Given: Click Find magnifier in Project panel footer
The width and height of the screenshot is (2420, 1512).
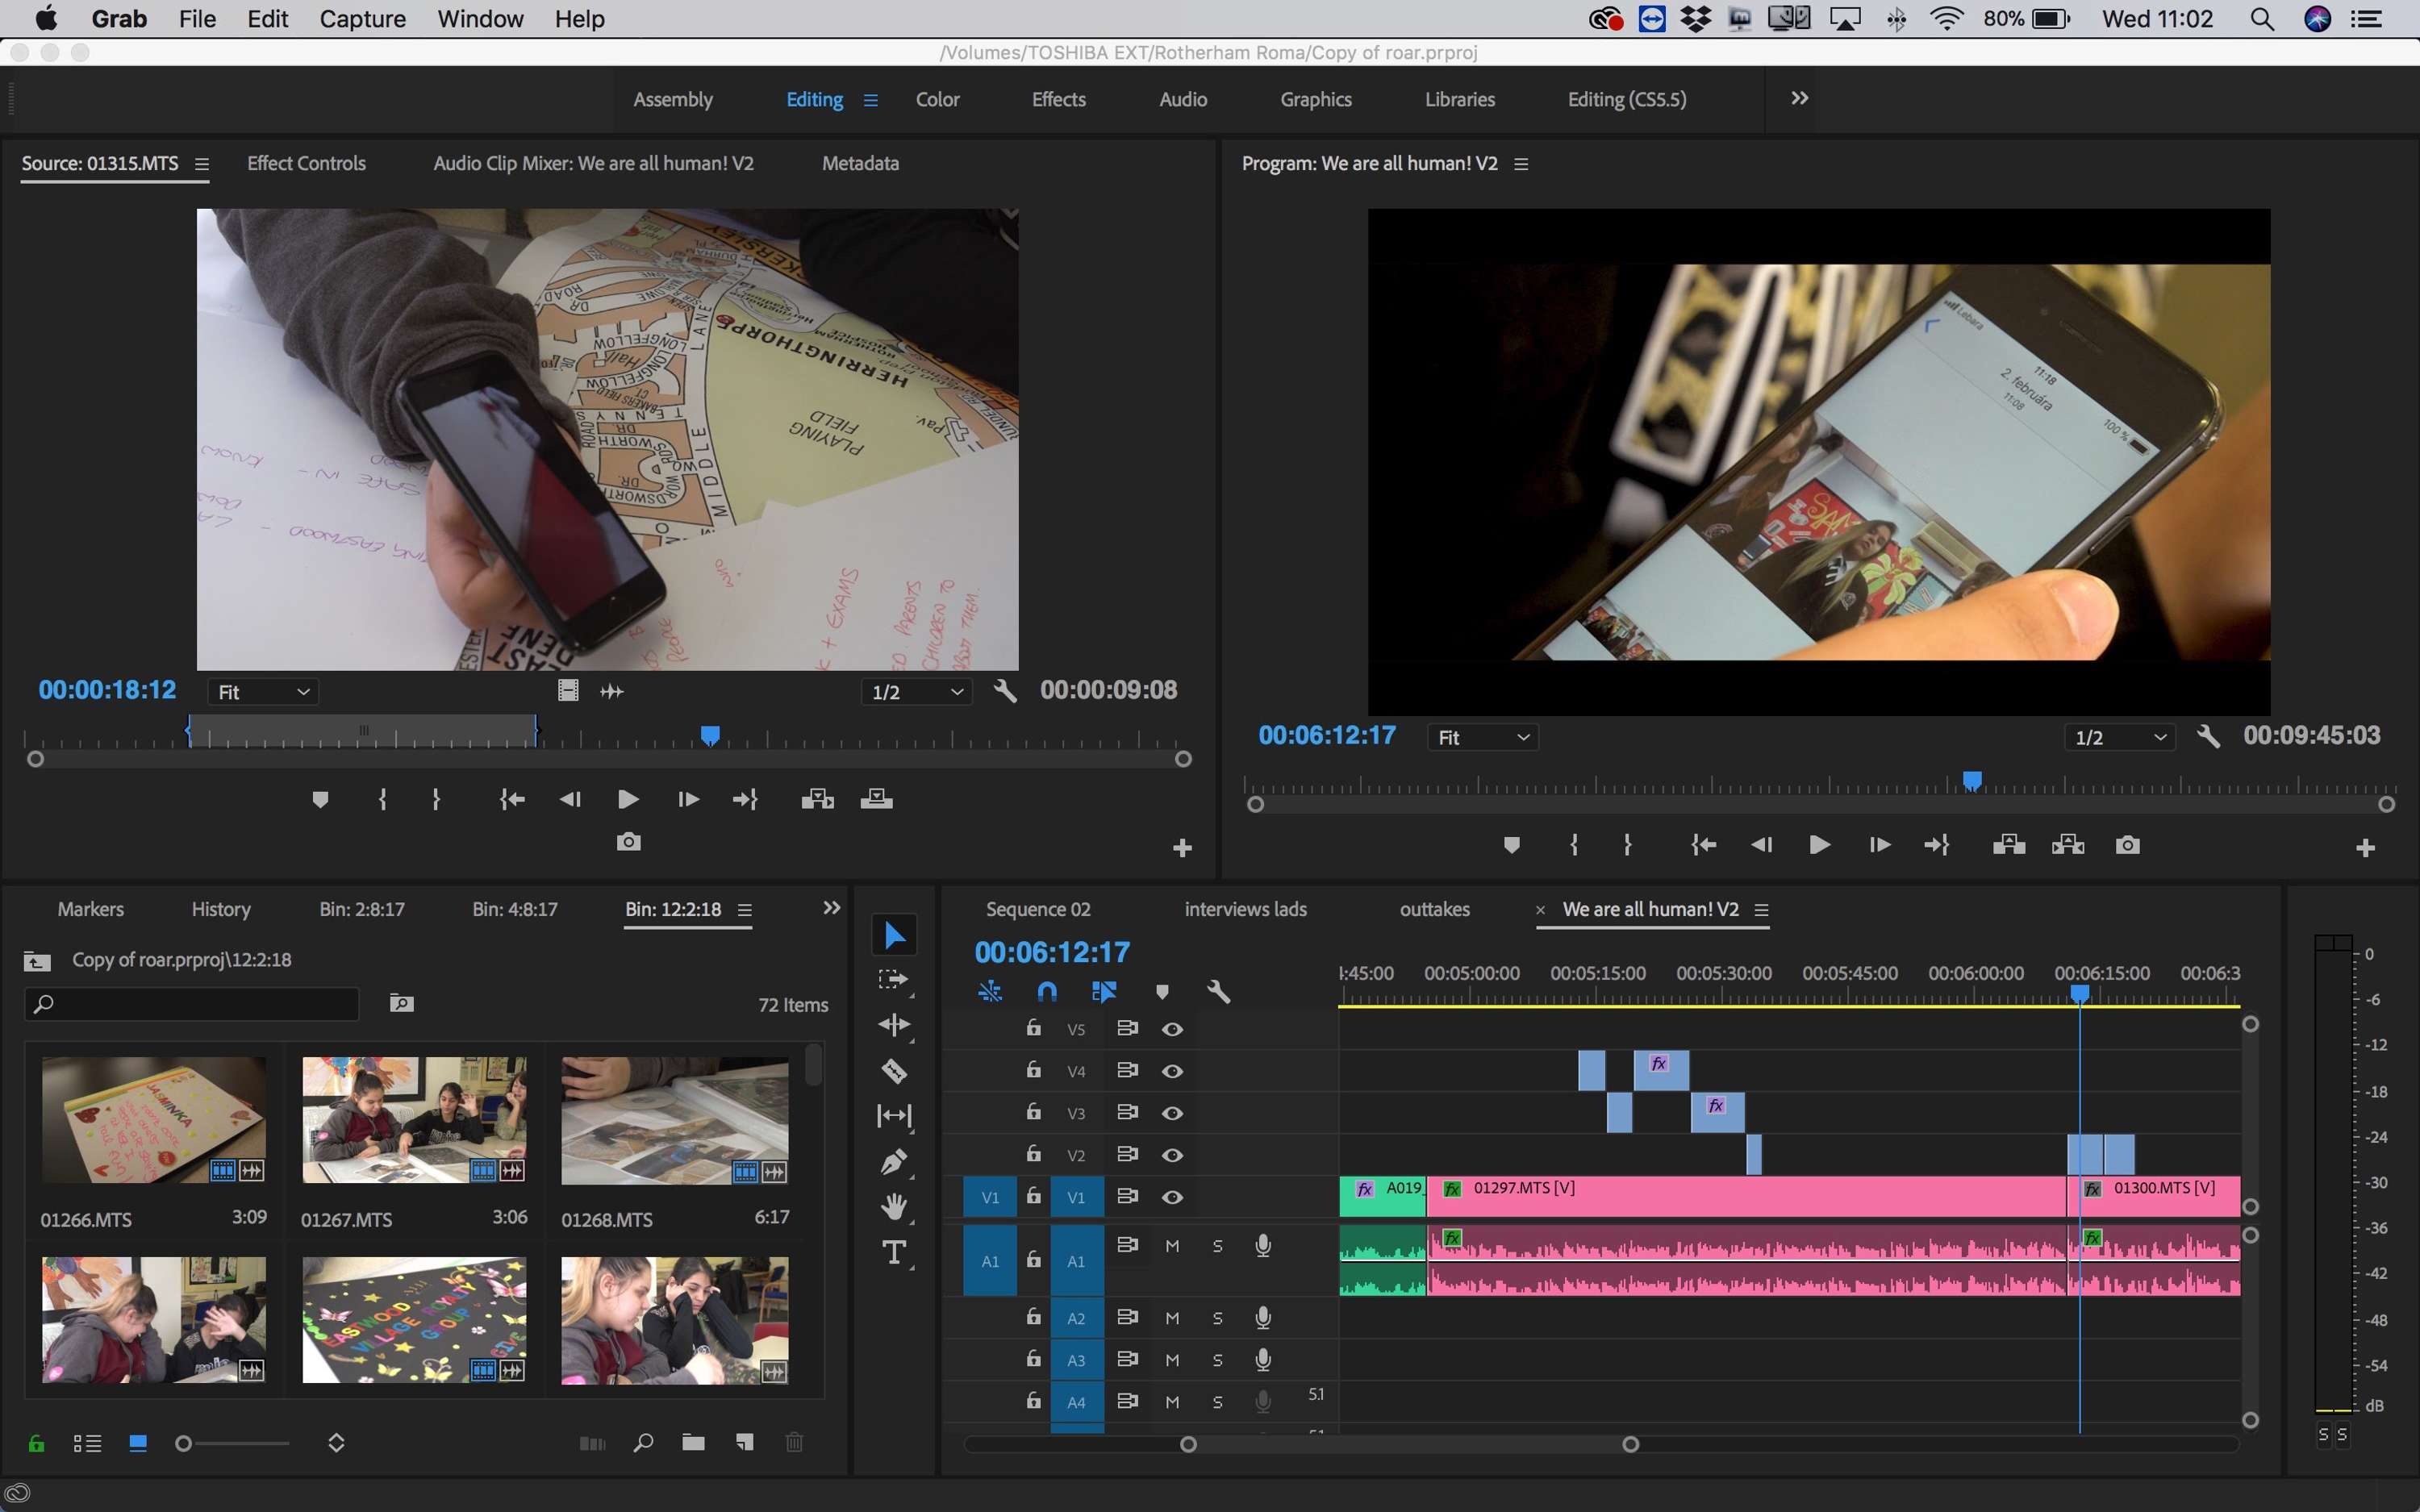Looking at the screenshot, I should point(644,1442).
